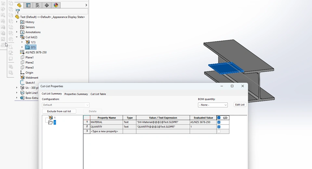Click the Delete button
Image resolution: width=312 pixels, height=169 pixels.
pos(93,111)
